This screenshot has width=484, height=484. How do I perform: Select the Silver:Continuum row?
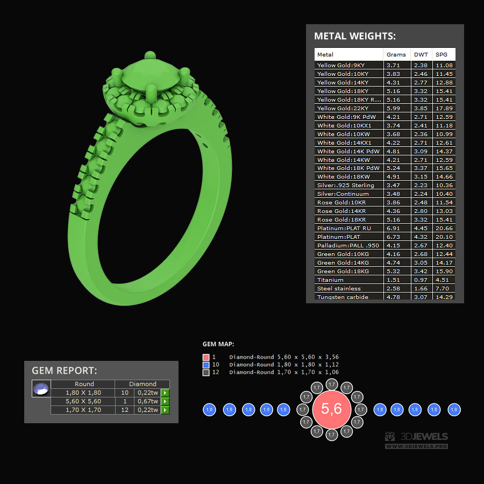click(x=385, y=194)
